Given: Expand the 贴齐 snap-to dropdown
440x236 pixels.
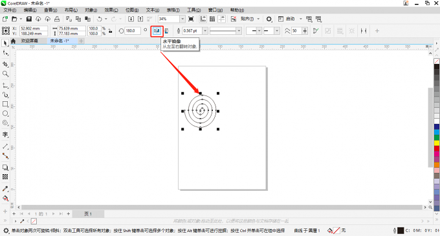Looking at the screenshot, I should click(258, 19).
